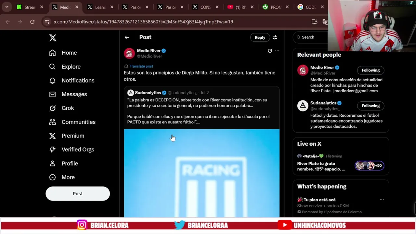Screen dimensions: 416x234
Task: Go back using the post header arrow
Action: tap(127, 37)
